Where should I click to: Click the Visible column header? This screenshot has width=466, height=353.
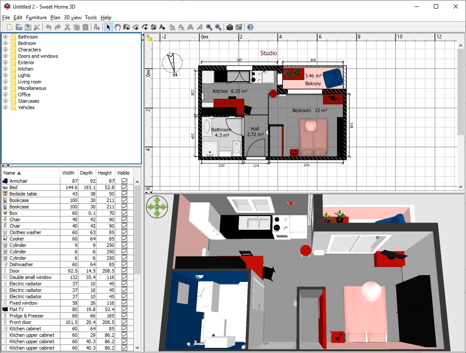click(x=124, y=173)
